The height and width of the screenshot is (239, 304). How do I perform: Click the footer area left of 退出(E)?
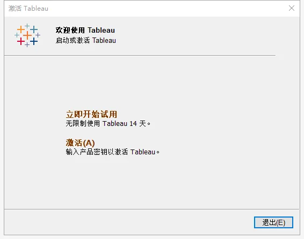click(129, 222)
